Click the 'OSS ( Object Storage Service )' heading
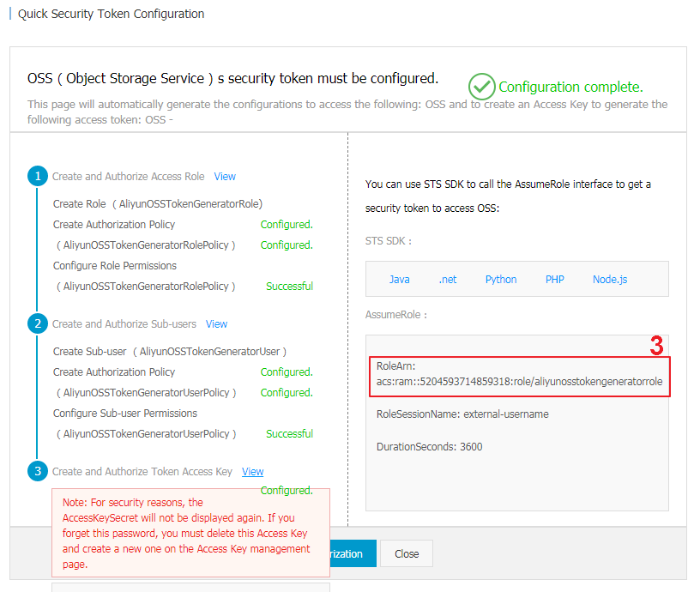This screenshot has height=592, width=694. tap(232, 78)
